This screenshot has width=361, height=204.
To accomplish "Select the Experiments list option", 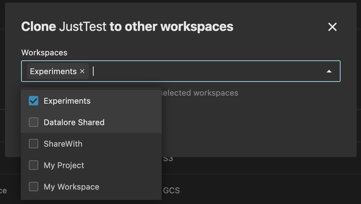I will pos(67,101).
